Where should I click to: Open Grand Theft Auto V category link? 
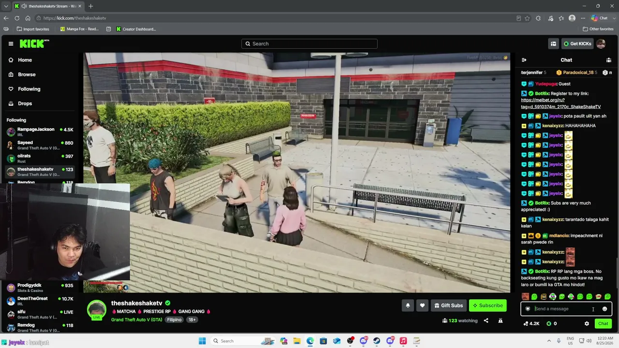coord(137,320)
